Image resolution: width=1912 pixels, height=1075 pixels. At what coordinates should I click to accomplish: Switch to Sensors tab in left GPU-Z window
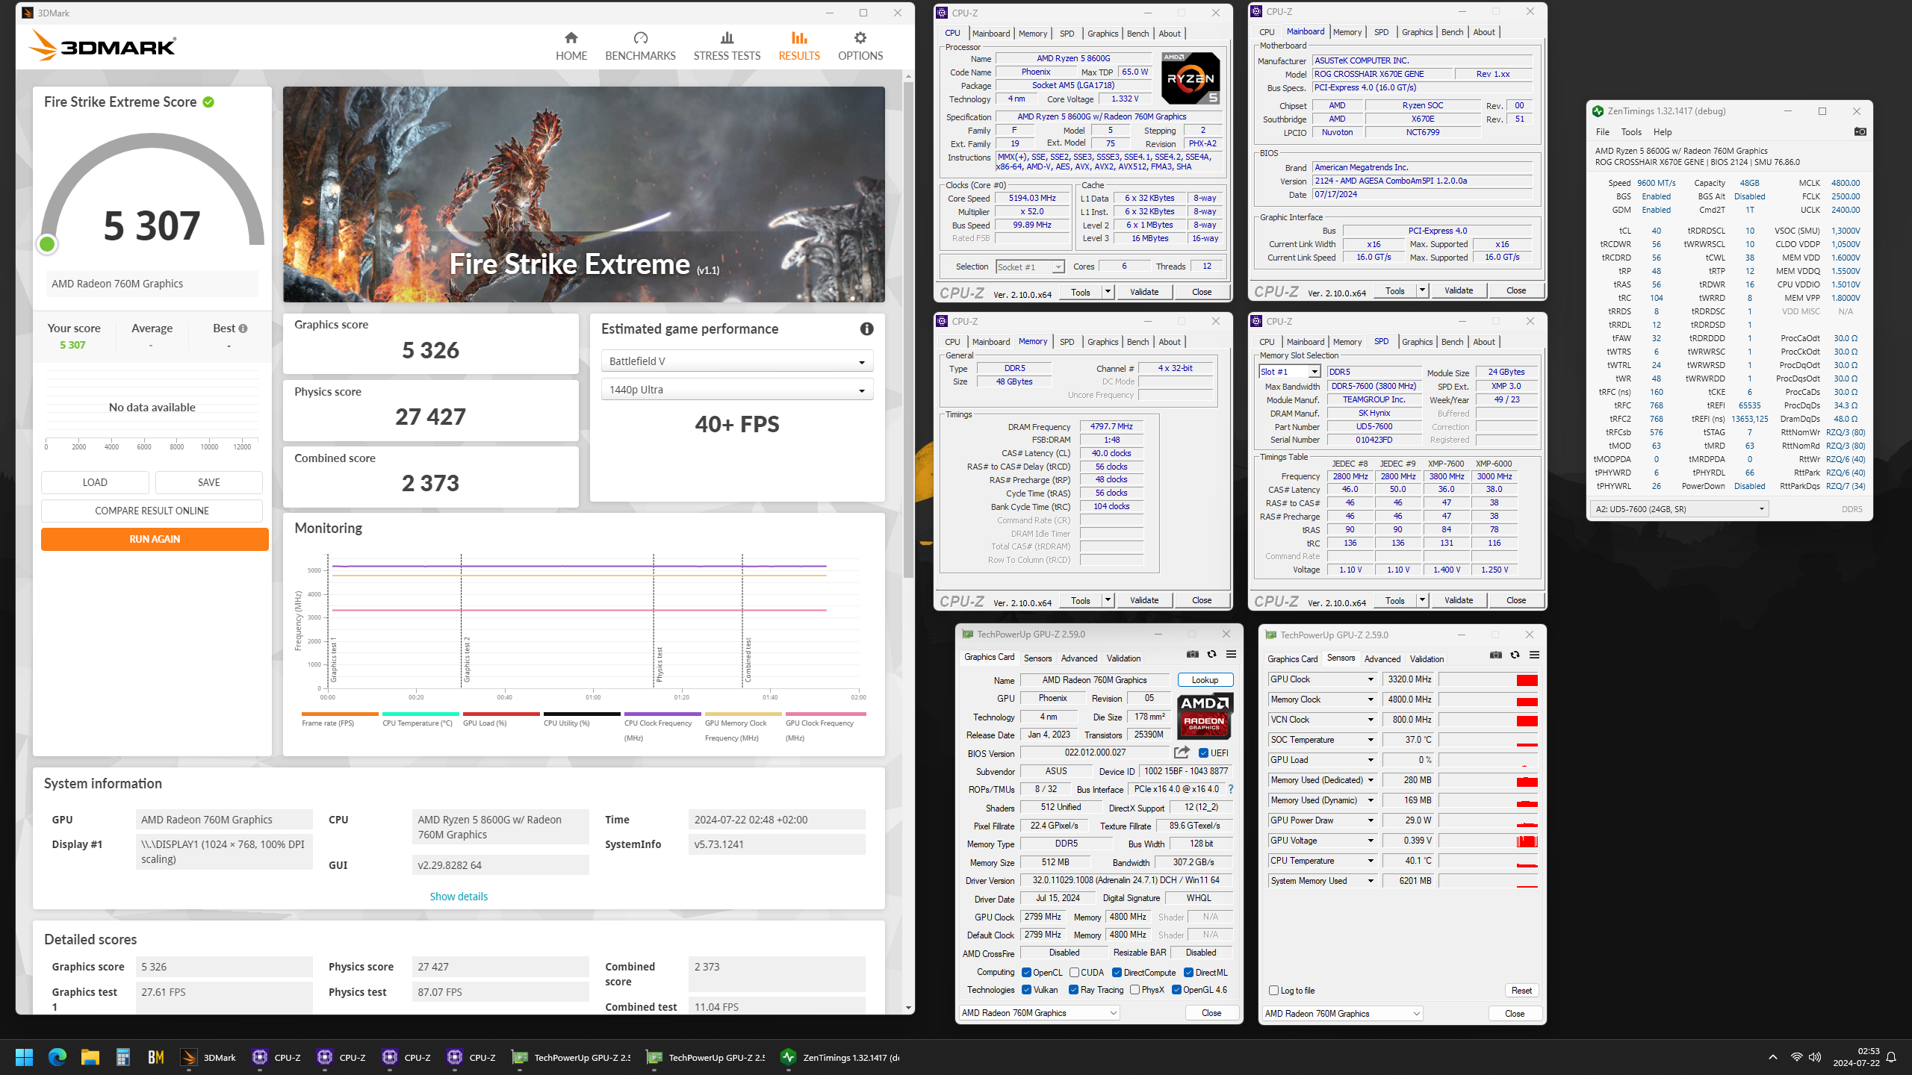point(1037,658)
